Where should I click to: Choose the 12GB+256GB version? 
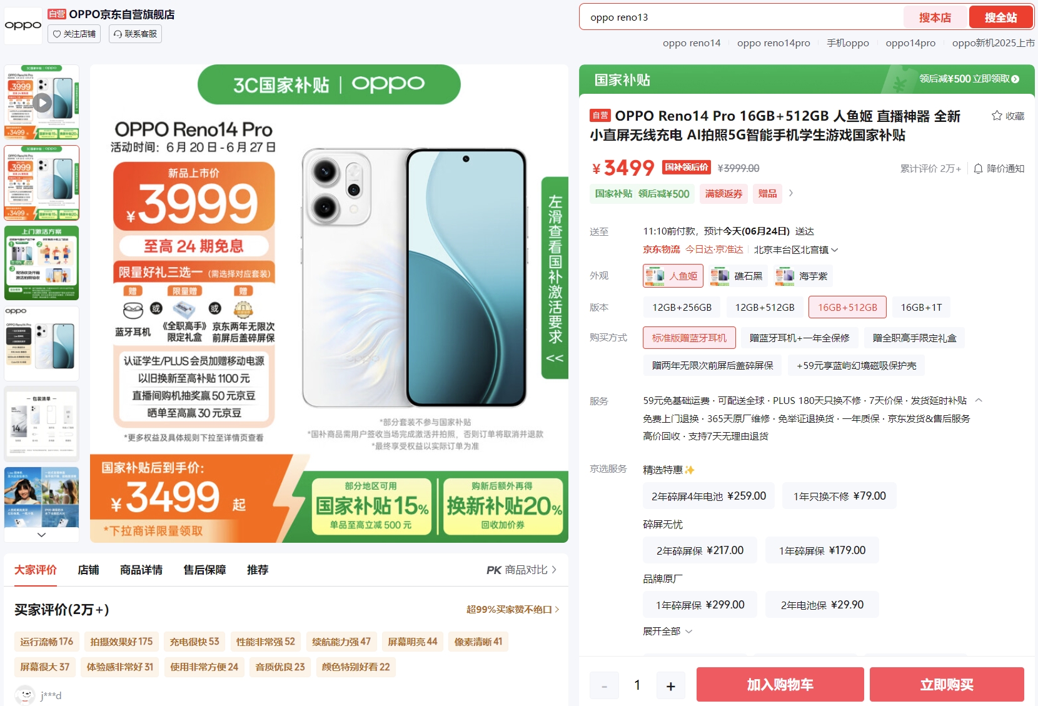(682, 307)
